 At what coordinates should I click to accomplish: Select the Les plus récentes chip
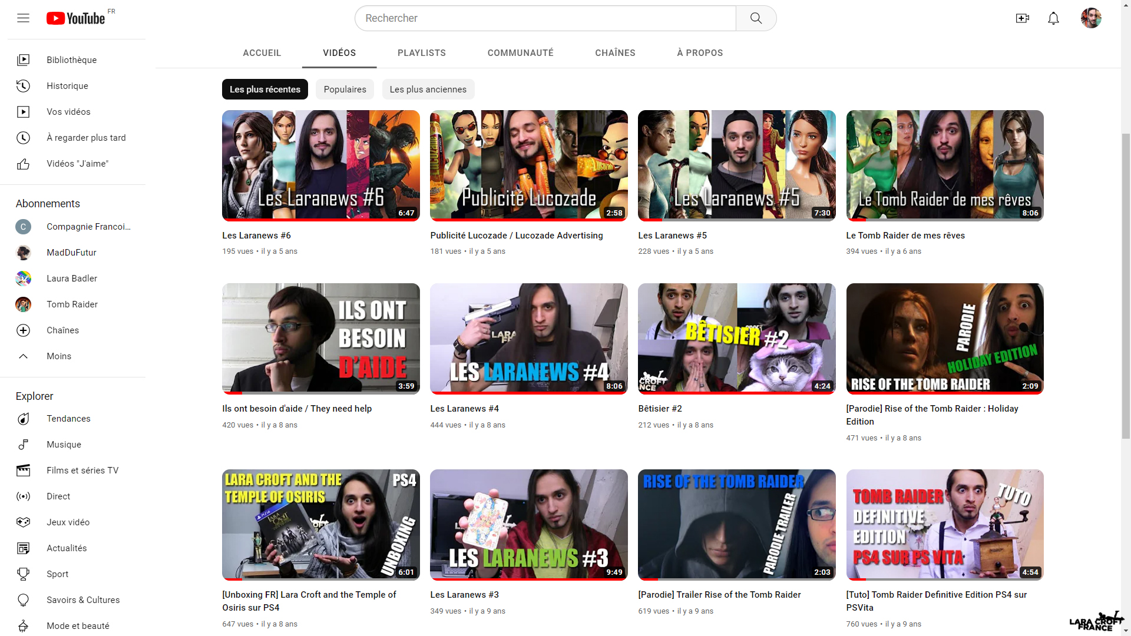tap(264, 90)
